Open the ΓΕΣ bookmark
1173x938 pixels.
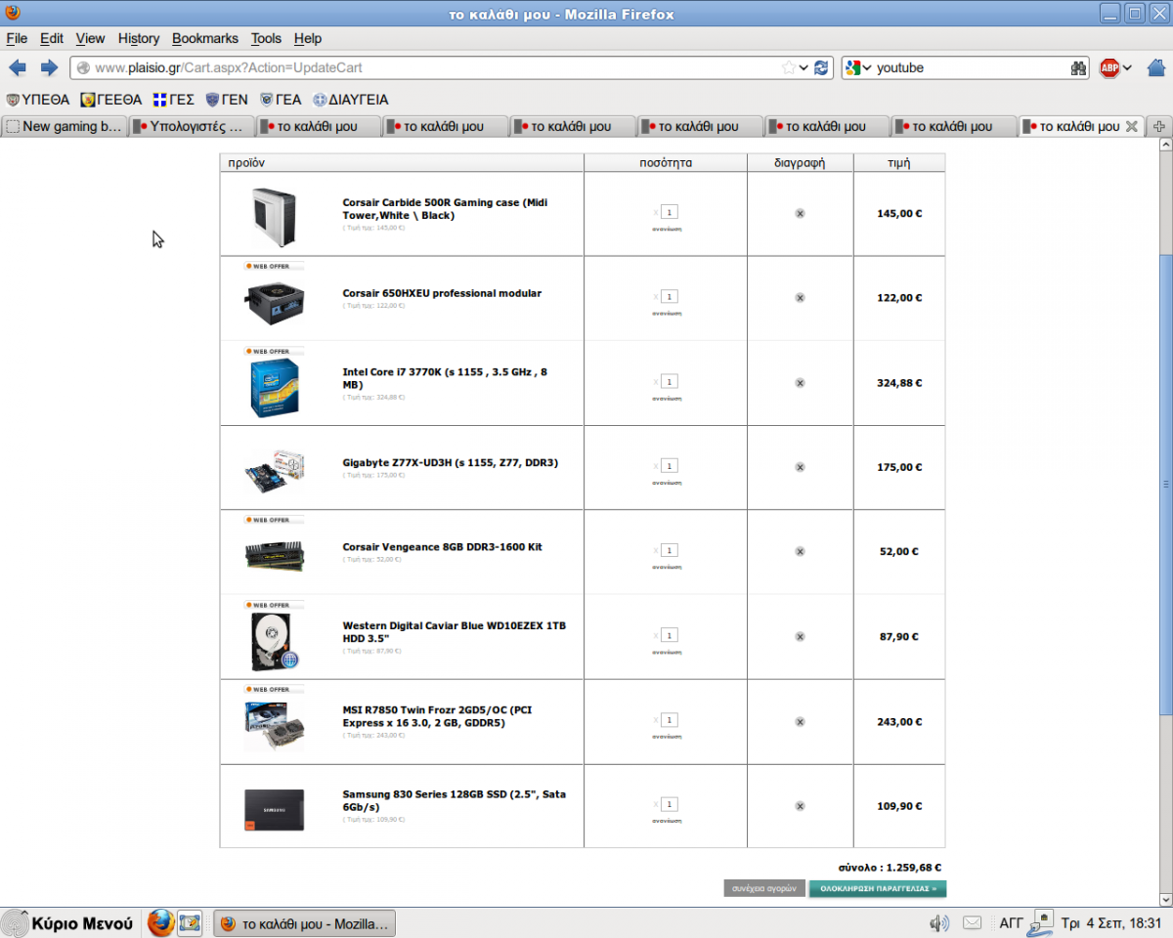(x=174, y=99)
